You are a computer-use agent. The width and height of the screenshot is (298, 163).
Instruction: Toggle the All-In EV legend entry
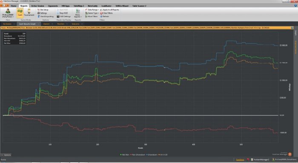(163, 154)
